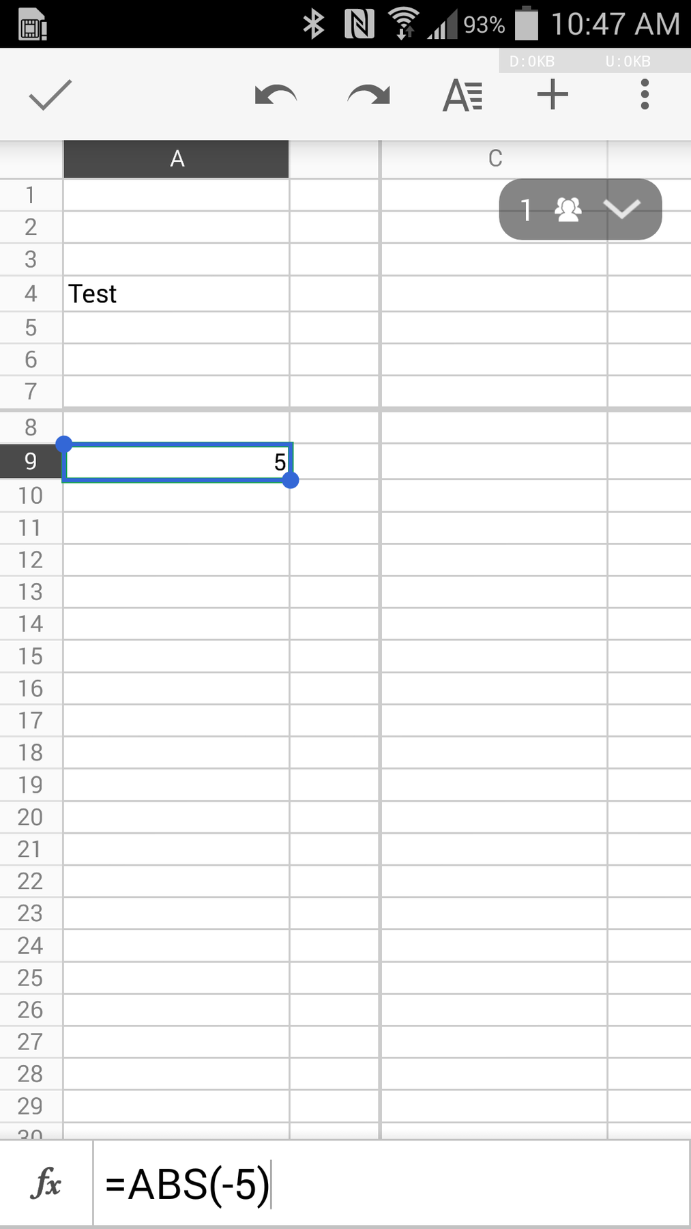Tap the plus icon to insert

coord(552,95)
